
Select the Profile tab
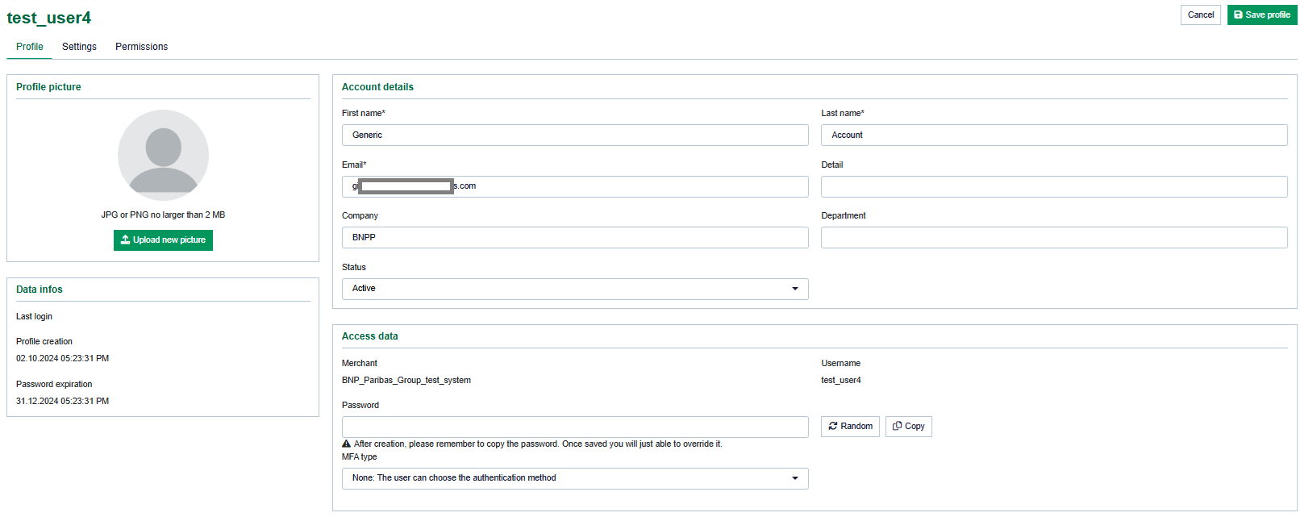(x=30, y=47)
